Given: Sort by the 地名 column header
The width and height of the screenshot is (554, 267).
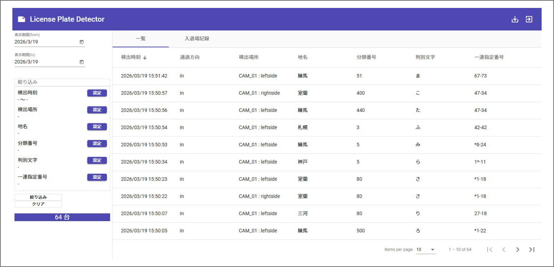Looking at the screenshot, I should (x=303, y=57).
